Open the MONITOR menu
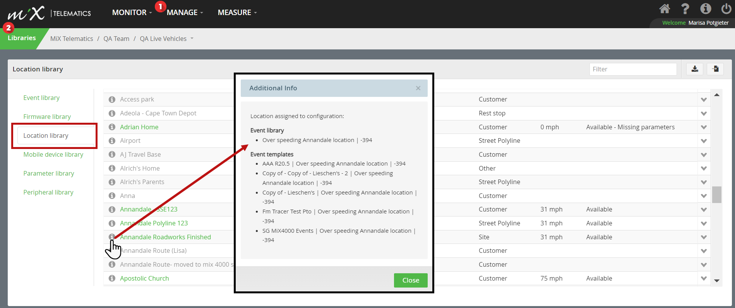This screenshot has width=735, height=308. (x=132, y=13)
